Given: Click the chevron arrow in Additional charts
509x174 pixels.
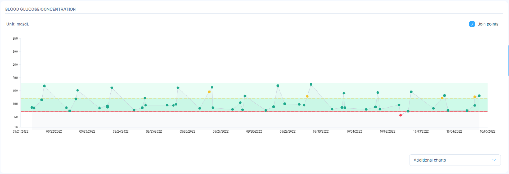Looking at the screenshot, I should coord(494,160).
